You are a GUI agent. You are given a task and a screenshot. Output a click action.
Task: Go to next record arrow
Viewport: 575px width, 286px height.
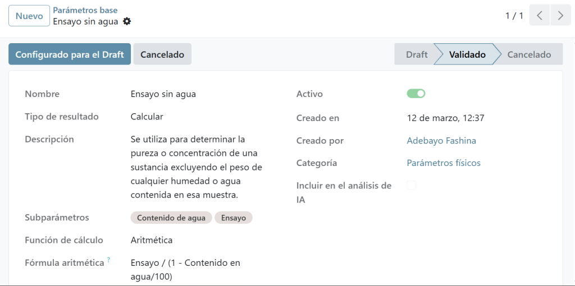coord(560,16)
